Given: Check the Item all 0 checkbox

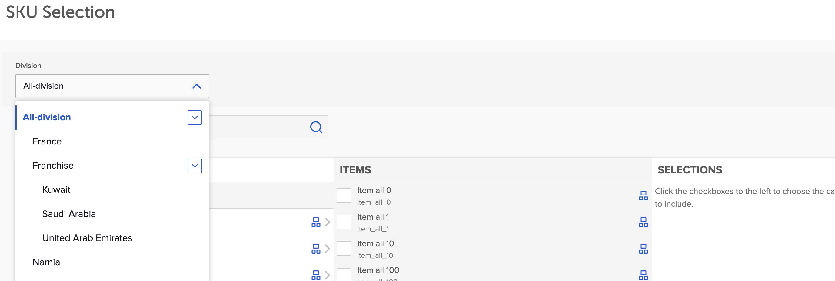Looking at the screenshot, I should coord(344,195).
